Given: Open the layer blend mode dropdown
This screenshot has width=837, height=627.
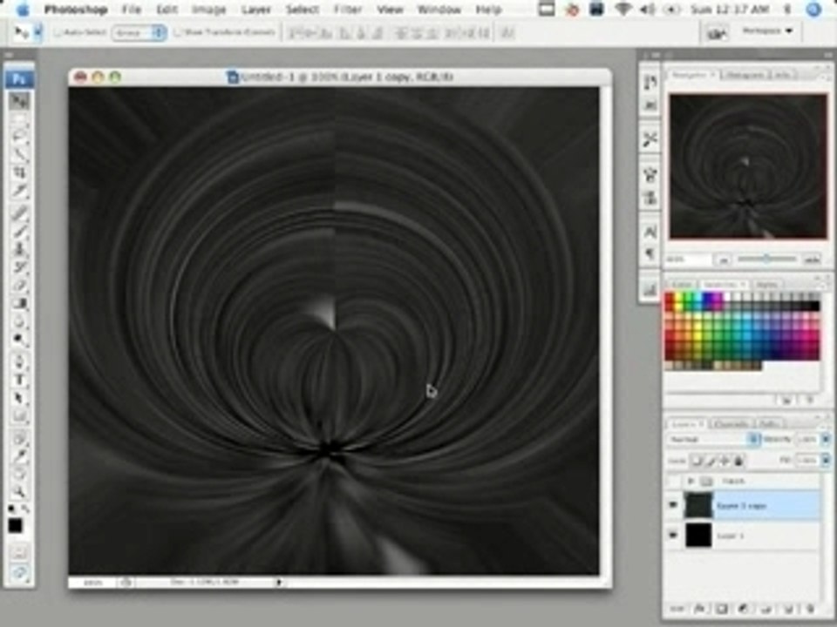Looking at the screenshot, I should click(x=714, y=439).
